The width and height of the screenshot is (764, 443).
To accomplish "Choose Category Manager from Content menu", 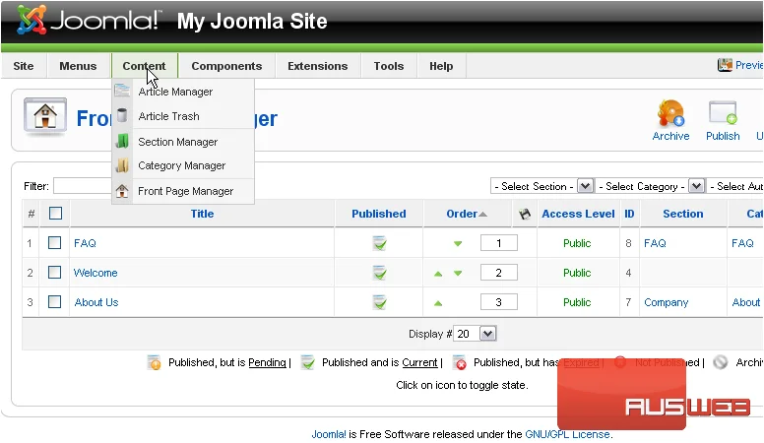I will 183,165.
